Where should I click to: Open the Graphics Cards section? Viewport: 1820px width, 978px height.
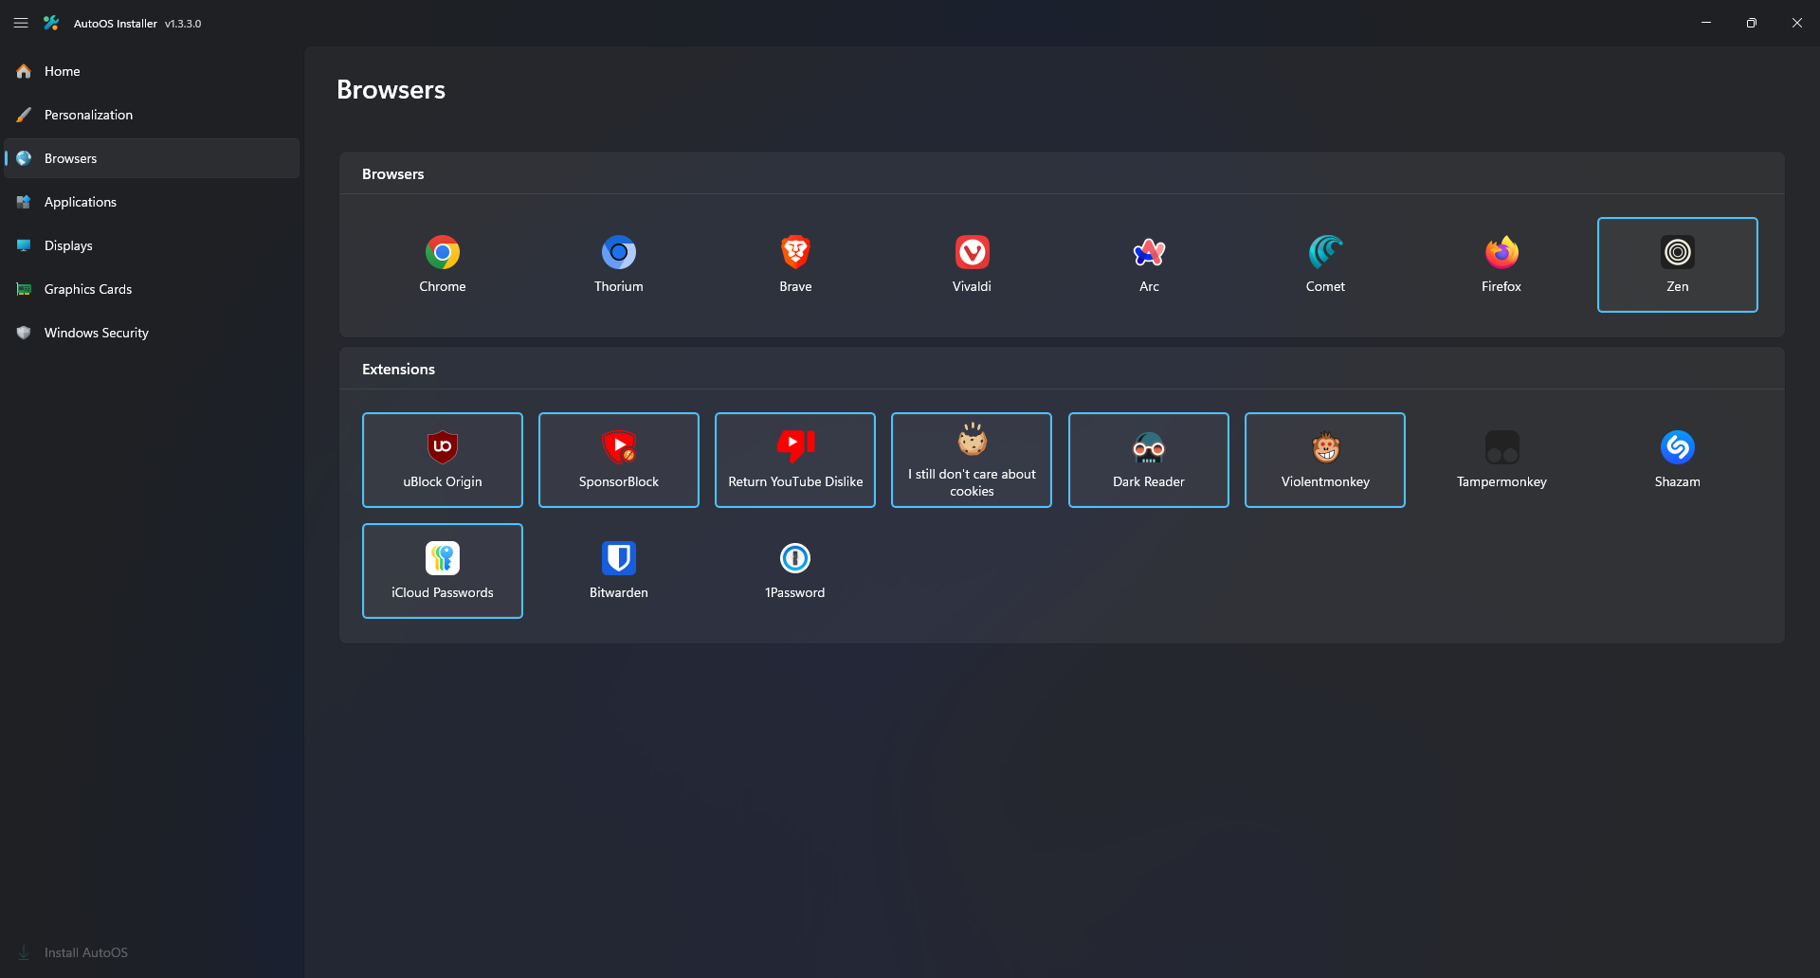152,289
